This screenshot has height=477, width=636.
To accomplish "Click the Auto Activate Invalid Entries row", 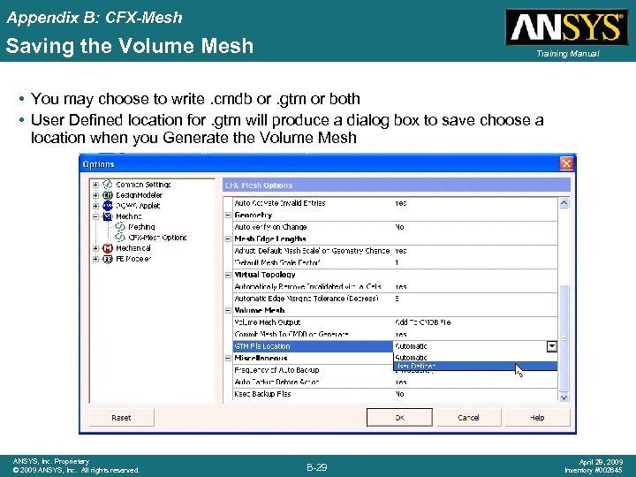I will [x=395, y=203].
